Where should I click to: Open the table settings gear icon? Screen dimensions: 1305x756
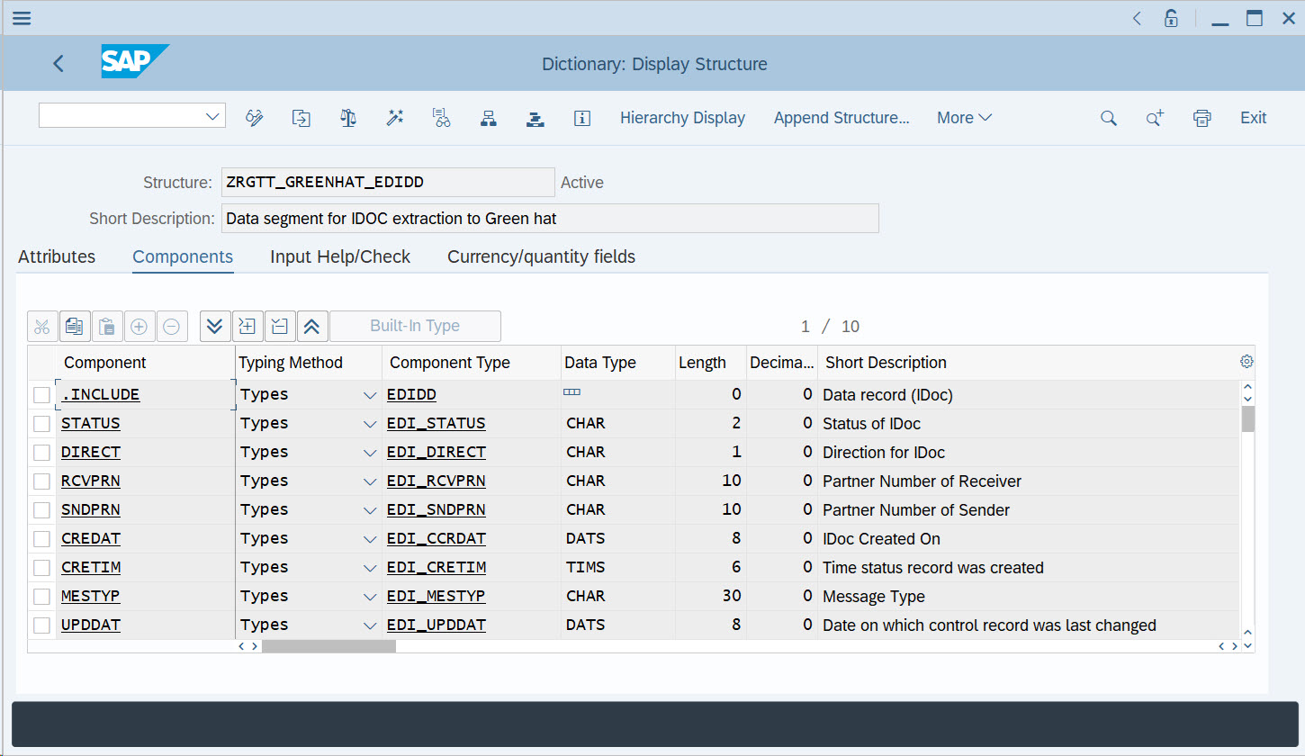[x=1246, y=362]
